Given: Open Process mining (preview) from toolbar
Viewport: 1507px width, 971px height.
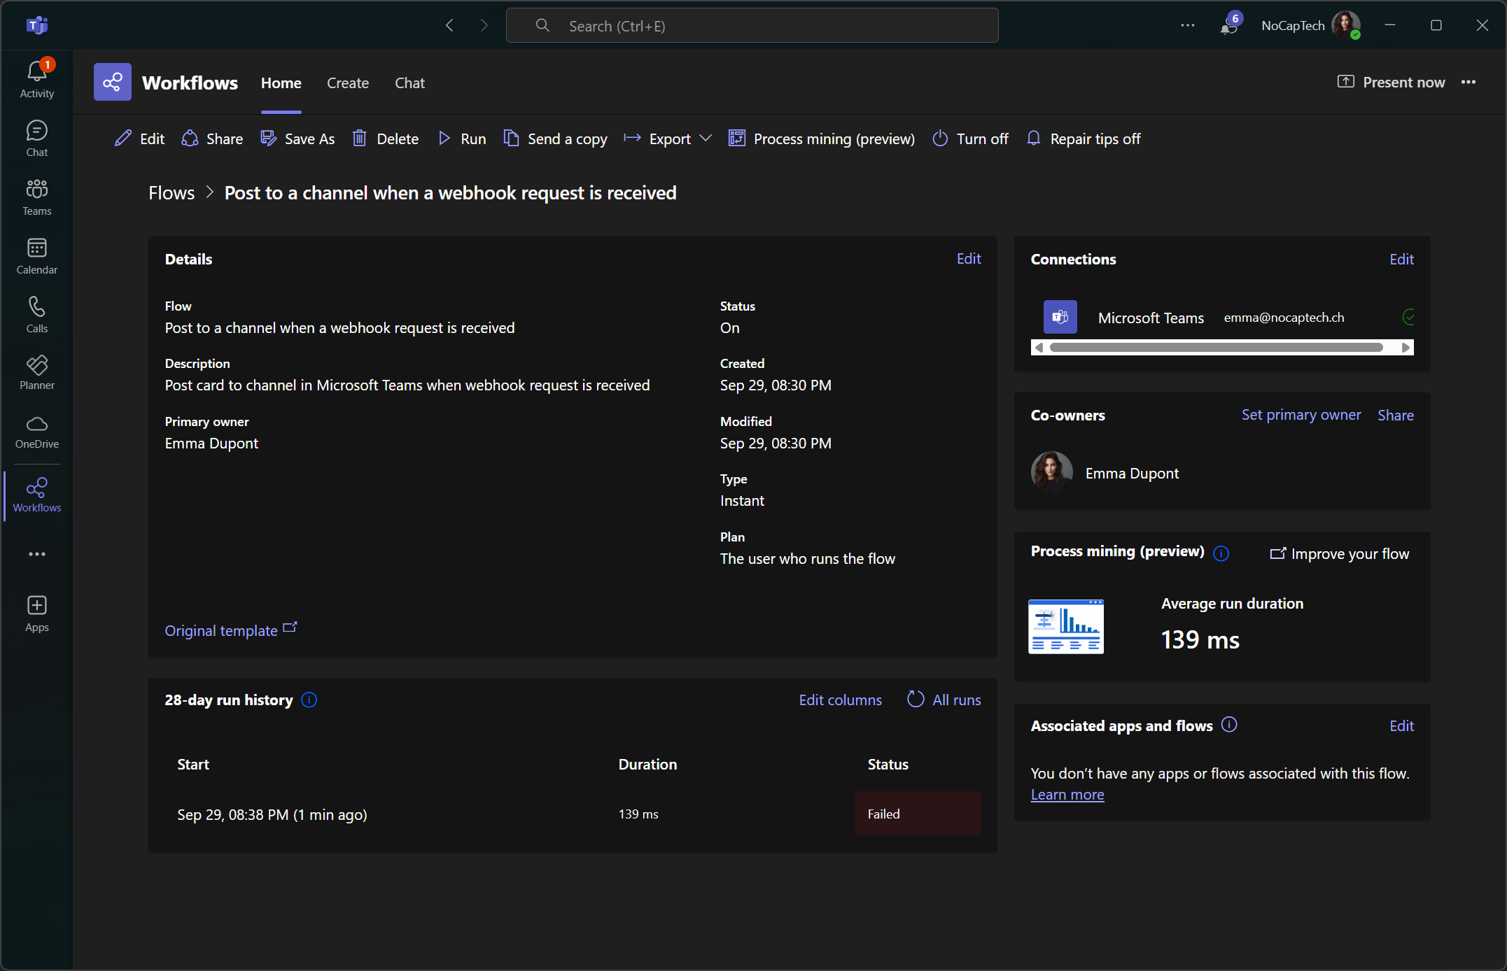Looking at the screenshot, I should (x=822, y=139).
